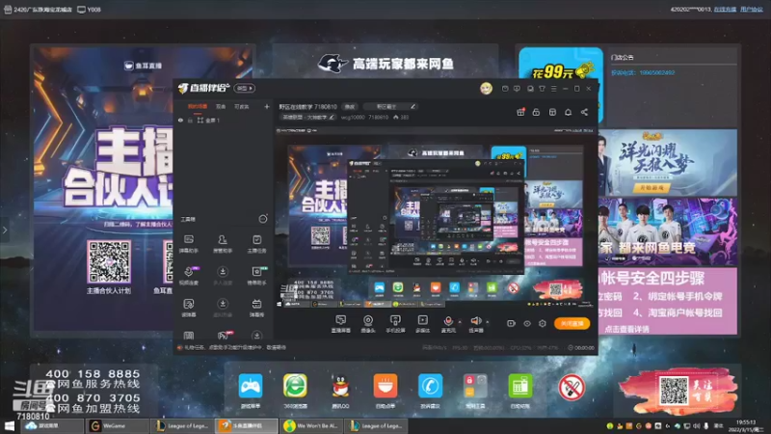Switch to the second scene tab beside 我的场景
Image resolution: width=771 pixels, height=434 pixels.
[221, 106]
